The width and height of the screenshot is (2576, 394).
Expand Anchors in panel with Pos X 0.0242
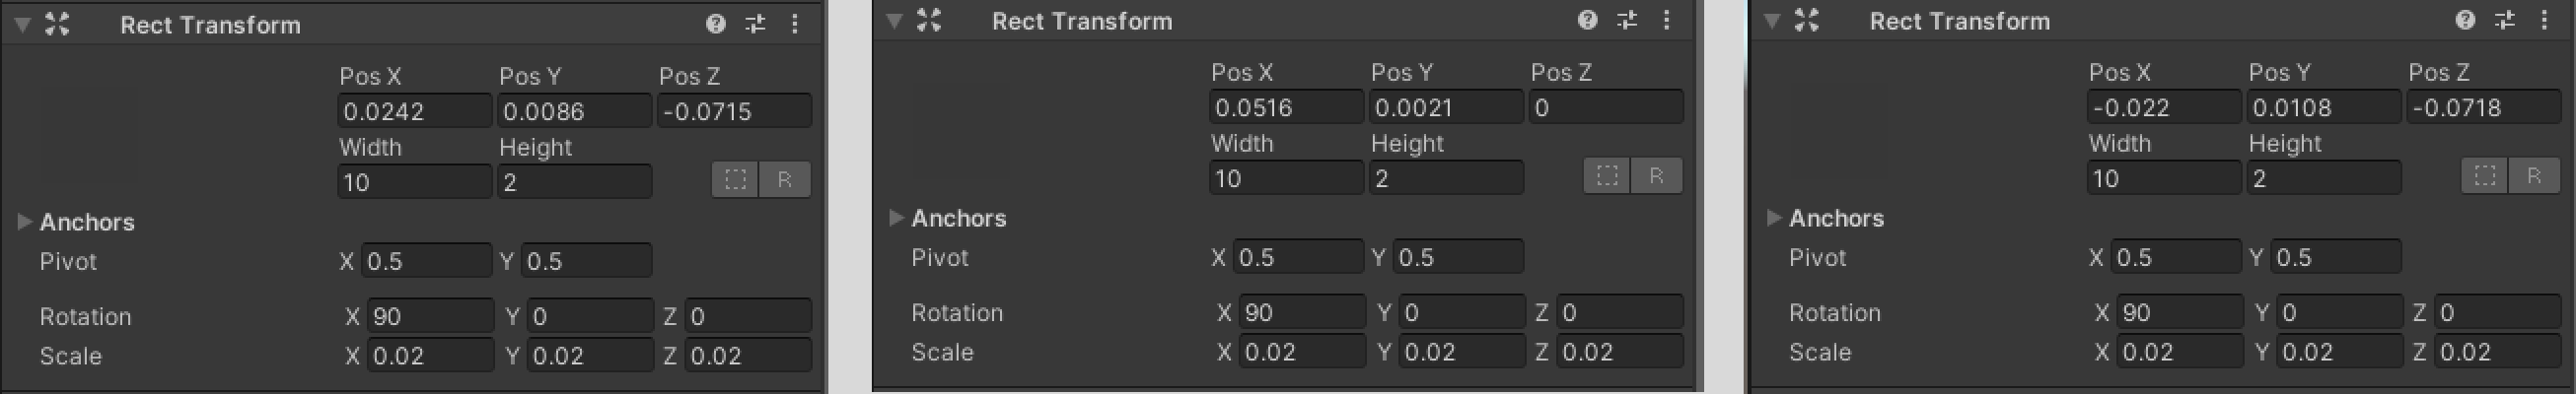[25, 222]
